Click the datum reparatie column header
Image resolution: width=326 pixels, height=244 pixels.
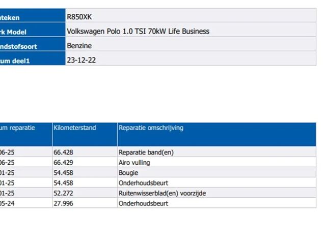pos(18,128)
